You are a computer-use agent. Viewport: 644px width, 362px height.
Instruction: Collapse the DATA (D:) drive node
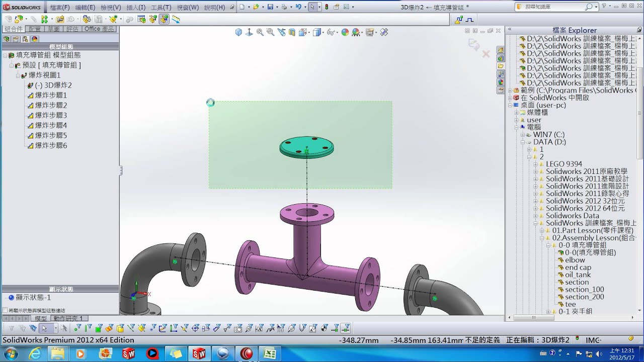coord(523,142)
